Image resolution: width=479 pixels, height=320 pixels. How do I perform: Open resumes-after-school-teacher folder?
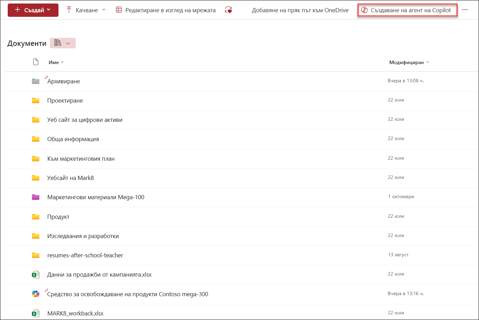[x=85, y=255]
